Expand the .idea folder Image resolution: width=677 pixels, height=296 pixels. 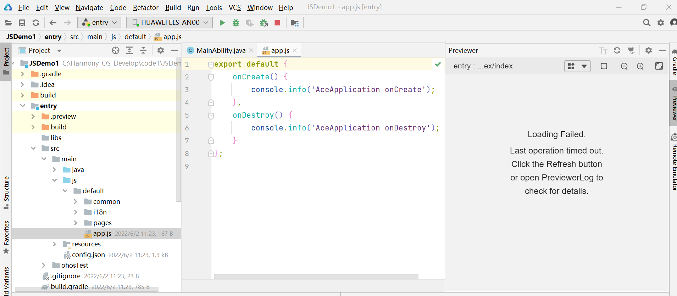pos(22,84)
